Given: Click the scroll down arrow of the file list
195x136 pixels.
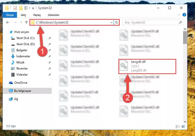Looking at the screenshot, I should tap(185, 122).
